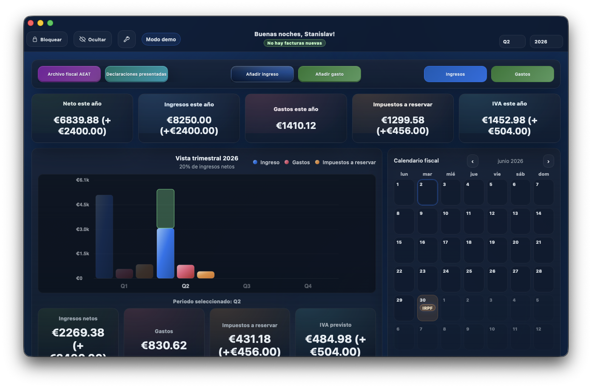592x388 pixels.
Task: Click the Q2 blue income bar
Action: [165, 253]
